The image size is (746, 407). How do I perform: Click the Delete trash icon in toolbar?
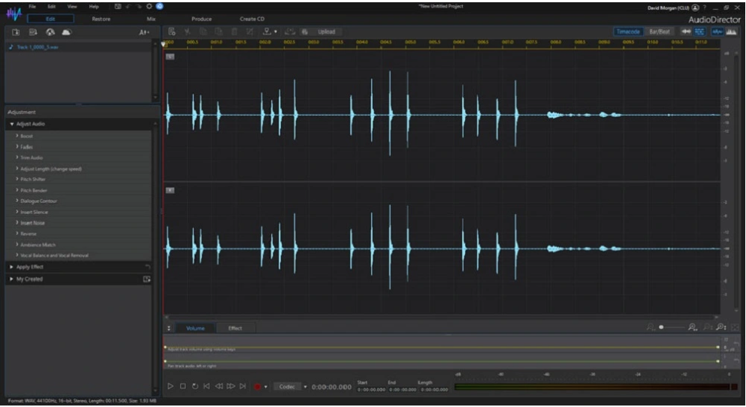pyautogui.click(x=234, y=32)
